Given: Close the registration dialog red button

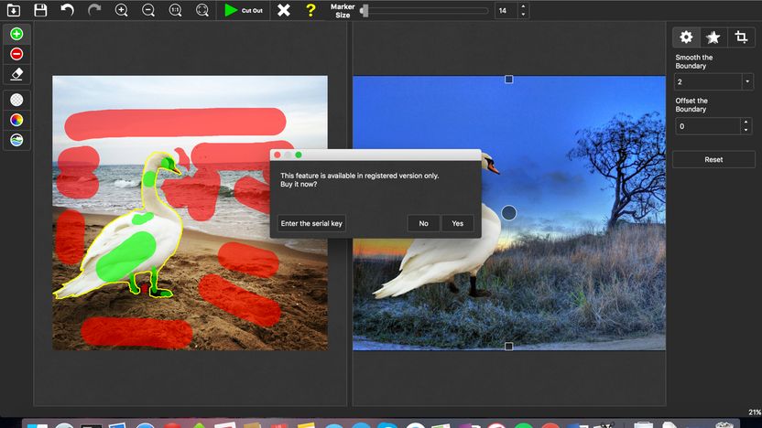Looking at the screenshot, I should 277,155.
